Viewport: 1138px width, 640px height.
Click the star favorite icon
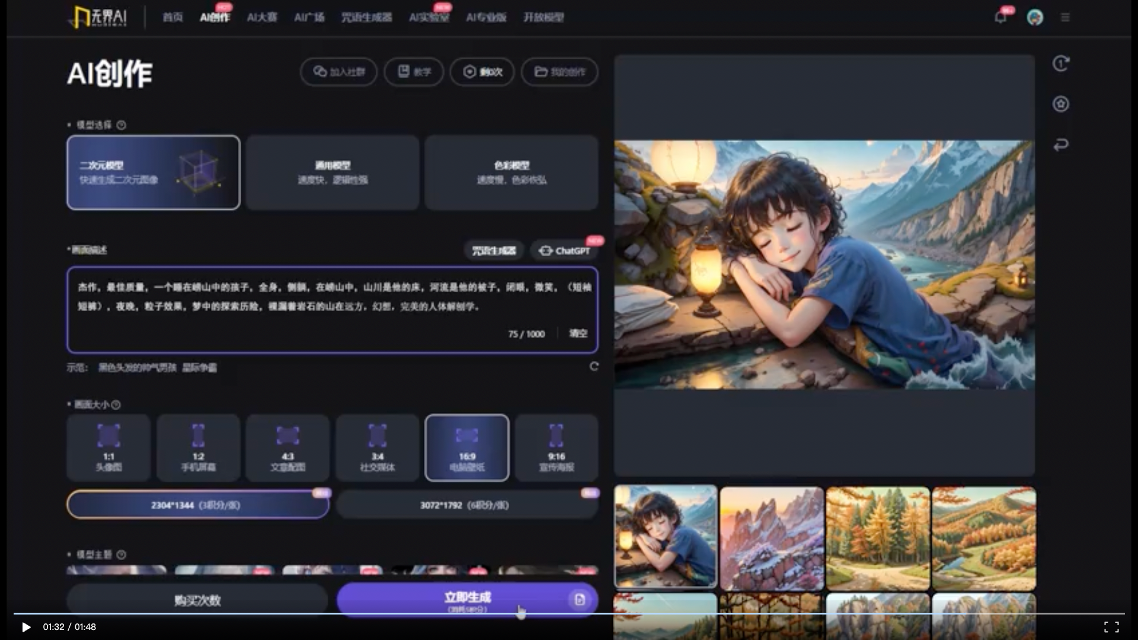point(1061,104)
